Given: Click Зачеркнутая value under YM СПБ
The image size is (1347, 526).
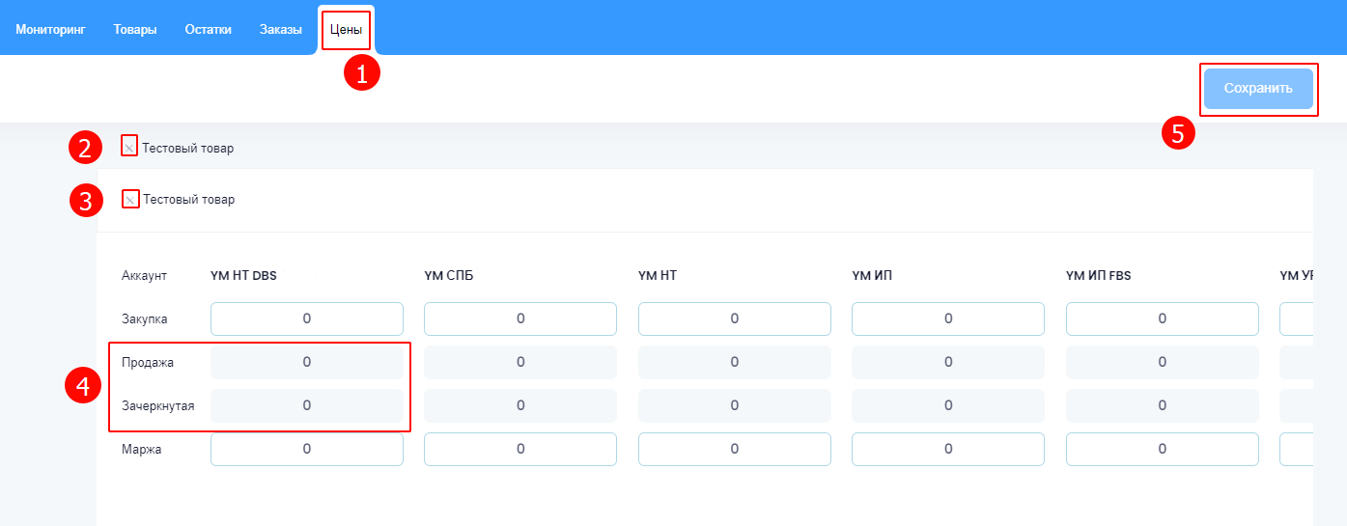Looking at the screenshot, I should click(x=520, y=405).
